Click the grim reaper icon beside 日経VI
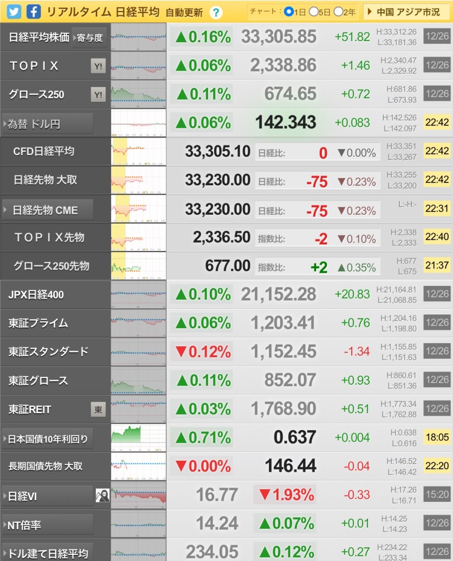The height and width of the screenshot is (561, 453). tap(102, 496)
